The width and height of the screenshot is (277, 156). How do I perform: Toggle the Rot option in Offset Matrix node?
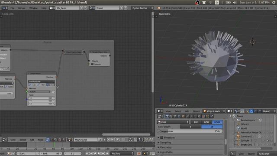(42, 85)
